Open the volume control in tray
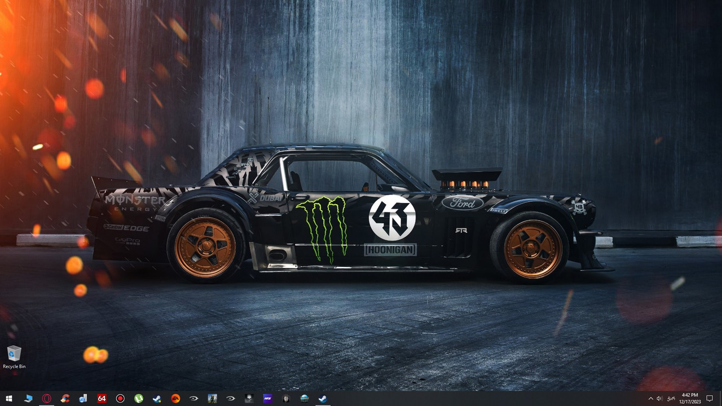 pos(660,399)
